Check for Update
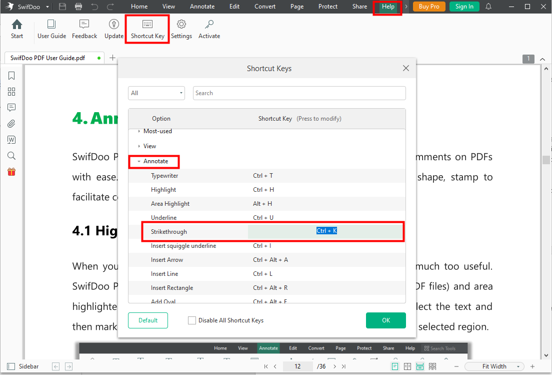 tap(113, 29)
